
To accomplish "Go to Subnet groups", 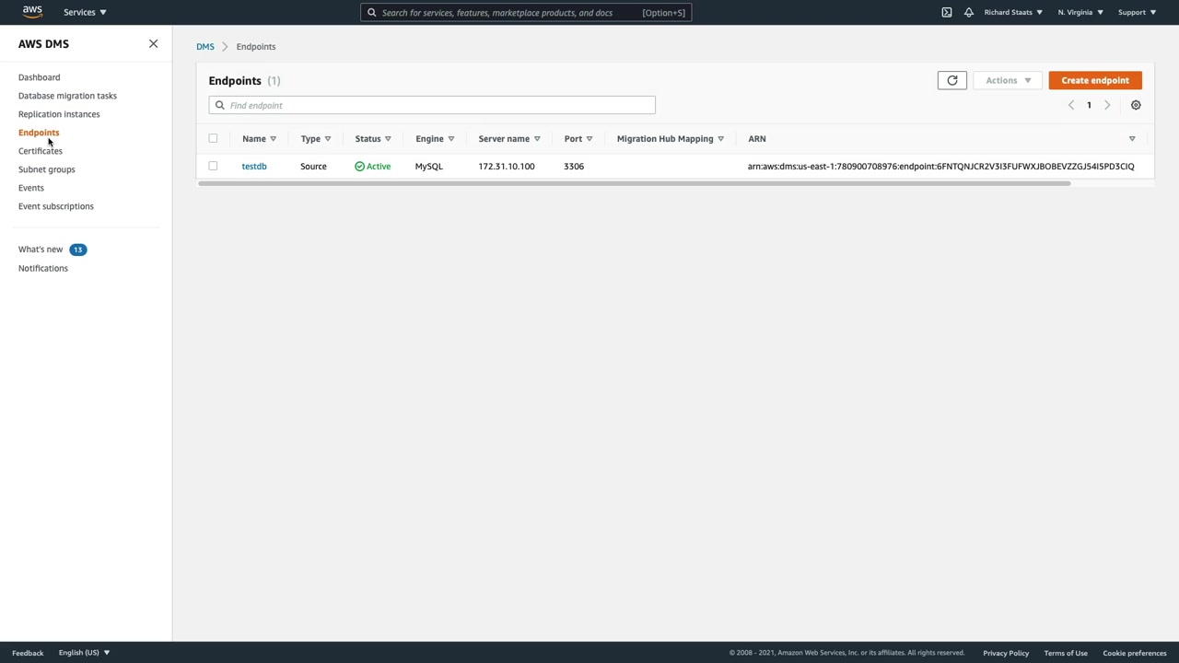I will pos(47,169).
